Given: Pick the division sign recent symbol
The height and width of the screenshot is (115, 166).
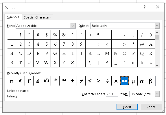Looking at the screenshot, I should tap(107, 81).
